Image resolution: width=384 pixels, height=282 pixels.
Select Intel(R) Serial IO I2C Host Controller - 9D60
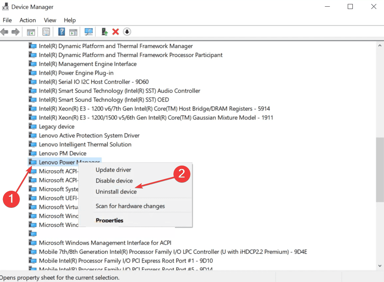[x=94, y=82]
